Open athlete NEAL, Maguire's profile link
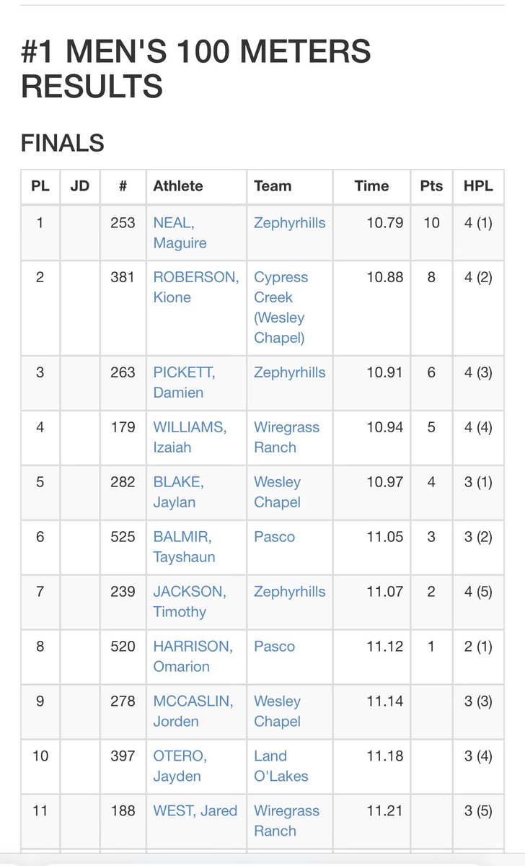The width and height of the screenshot is (525, 866). click(x=180, y=233)
